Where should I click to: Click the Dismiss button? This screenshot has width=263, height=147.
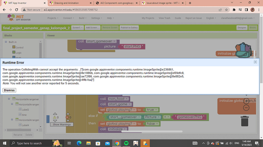point(10,90)
